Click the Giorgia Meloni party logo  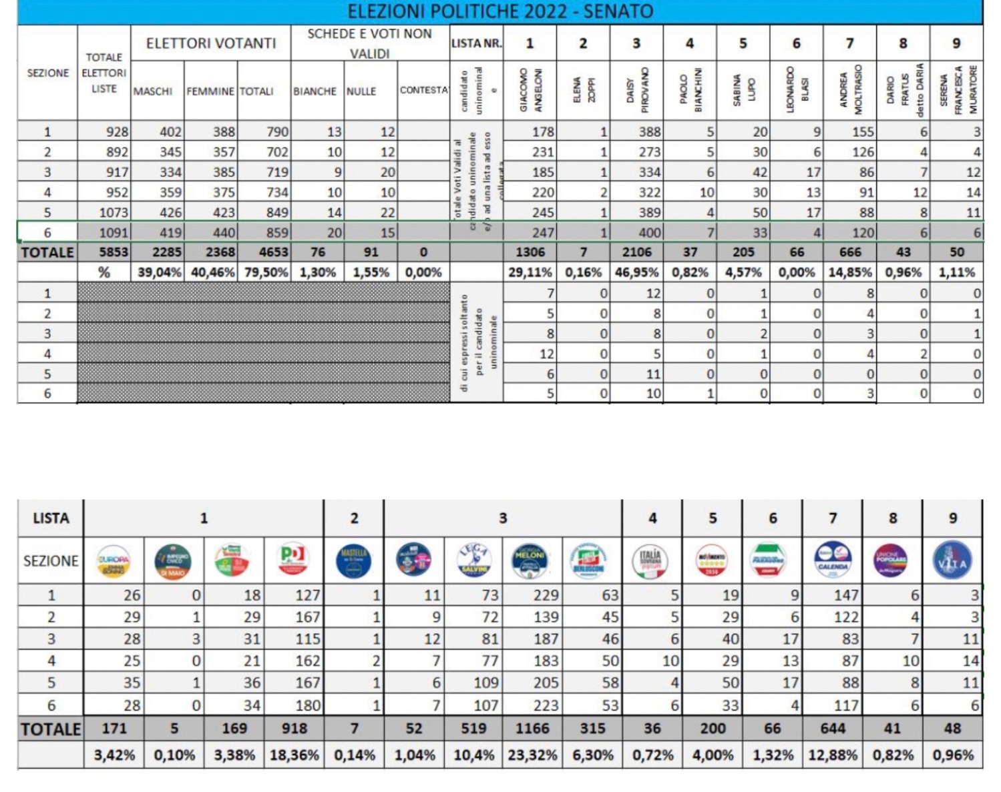(x=532, y=560)
